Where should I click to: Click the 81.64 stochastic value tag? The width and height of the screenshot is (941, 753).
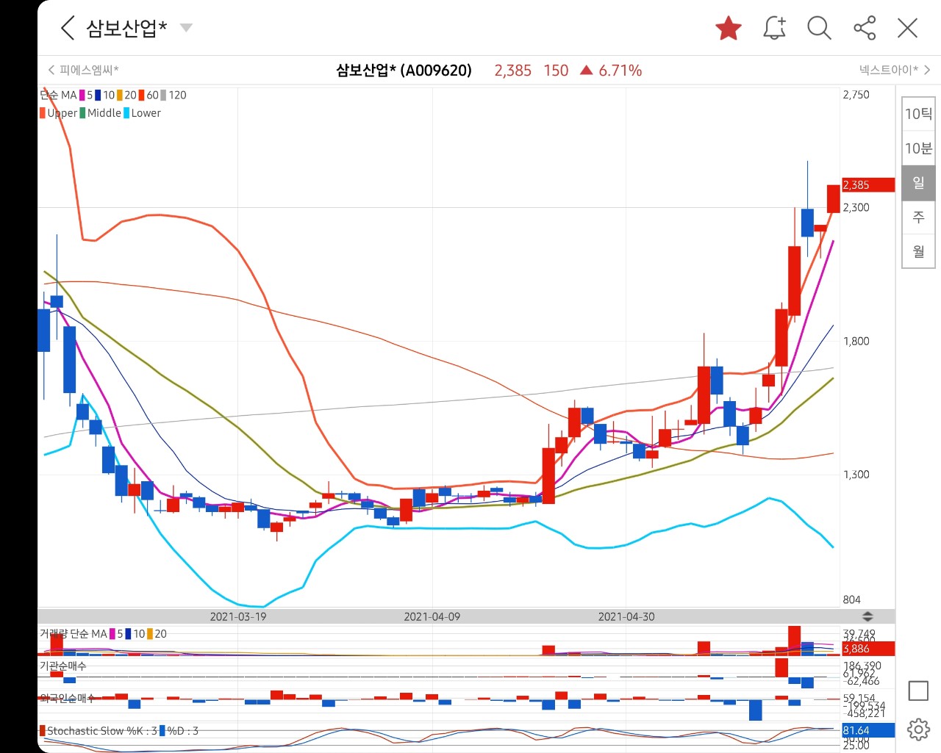coord(868,730)
